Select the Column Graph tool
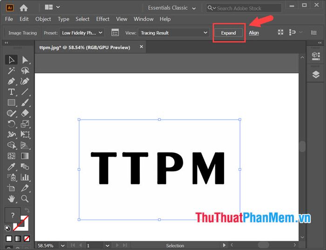The height and width of the screenshot is (250, 326). tap(25, 178)
